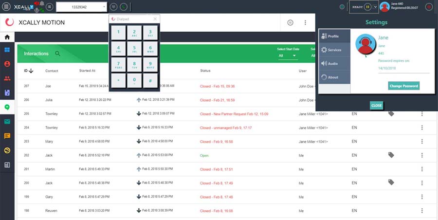The height and width of the screenshot is (220, 438).
Task: Open the Home icon in sidebar
Action: (x=7, y=37)
